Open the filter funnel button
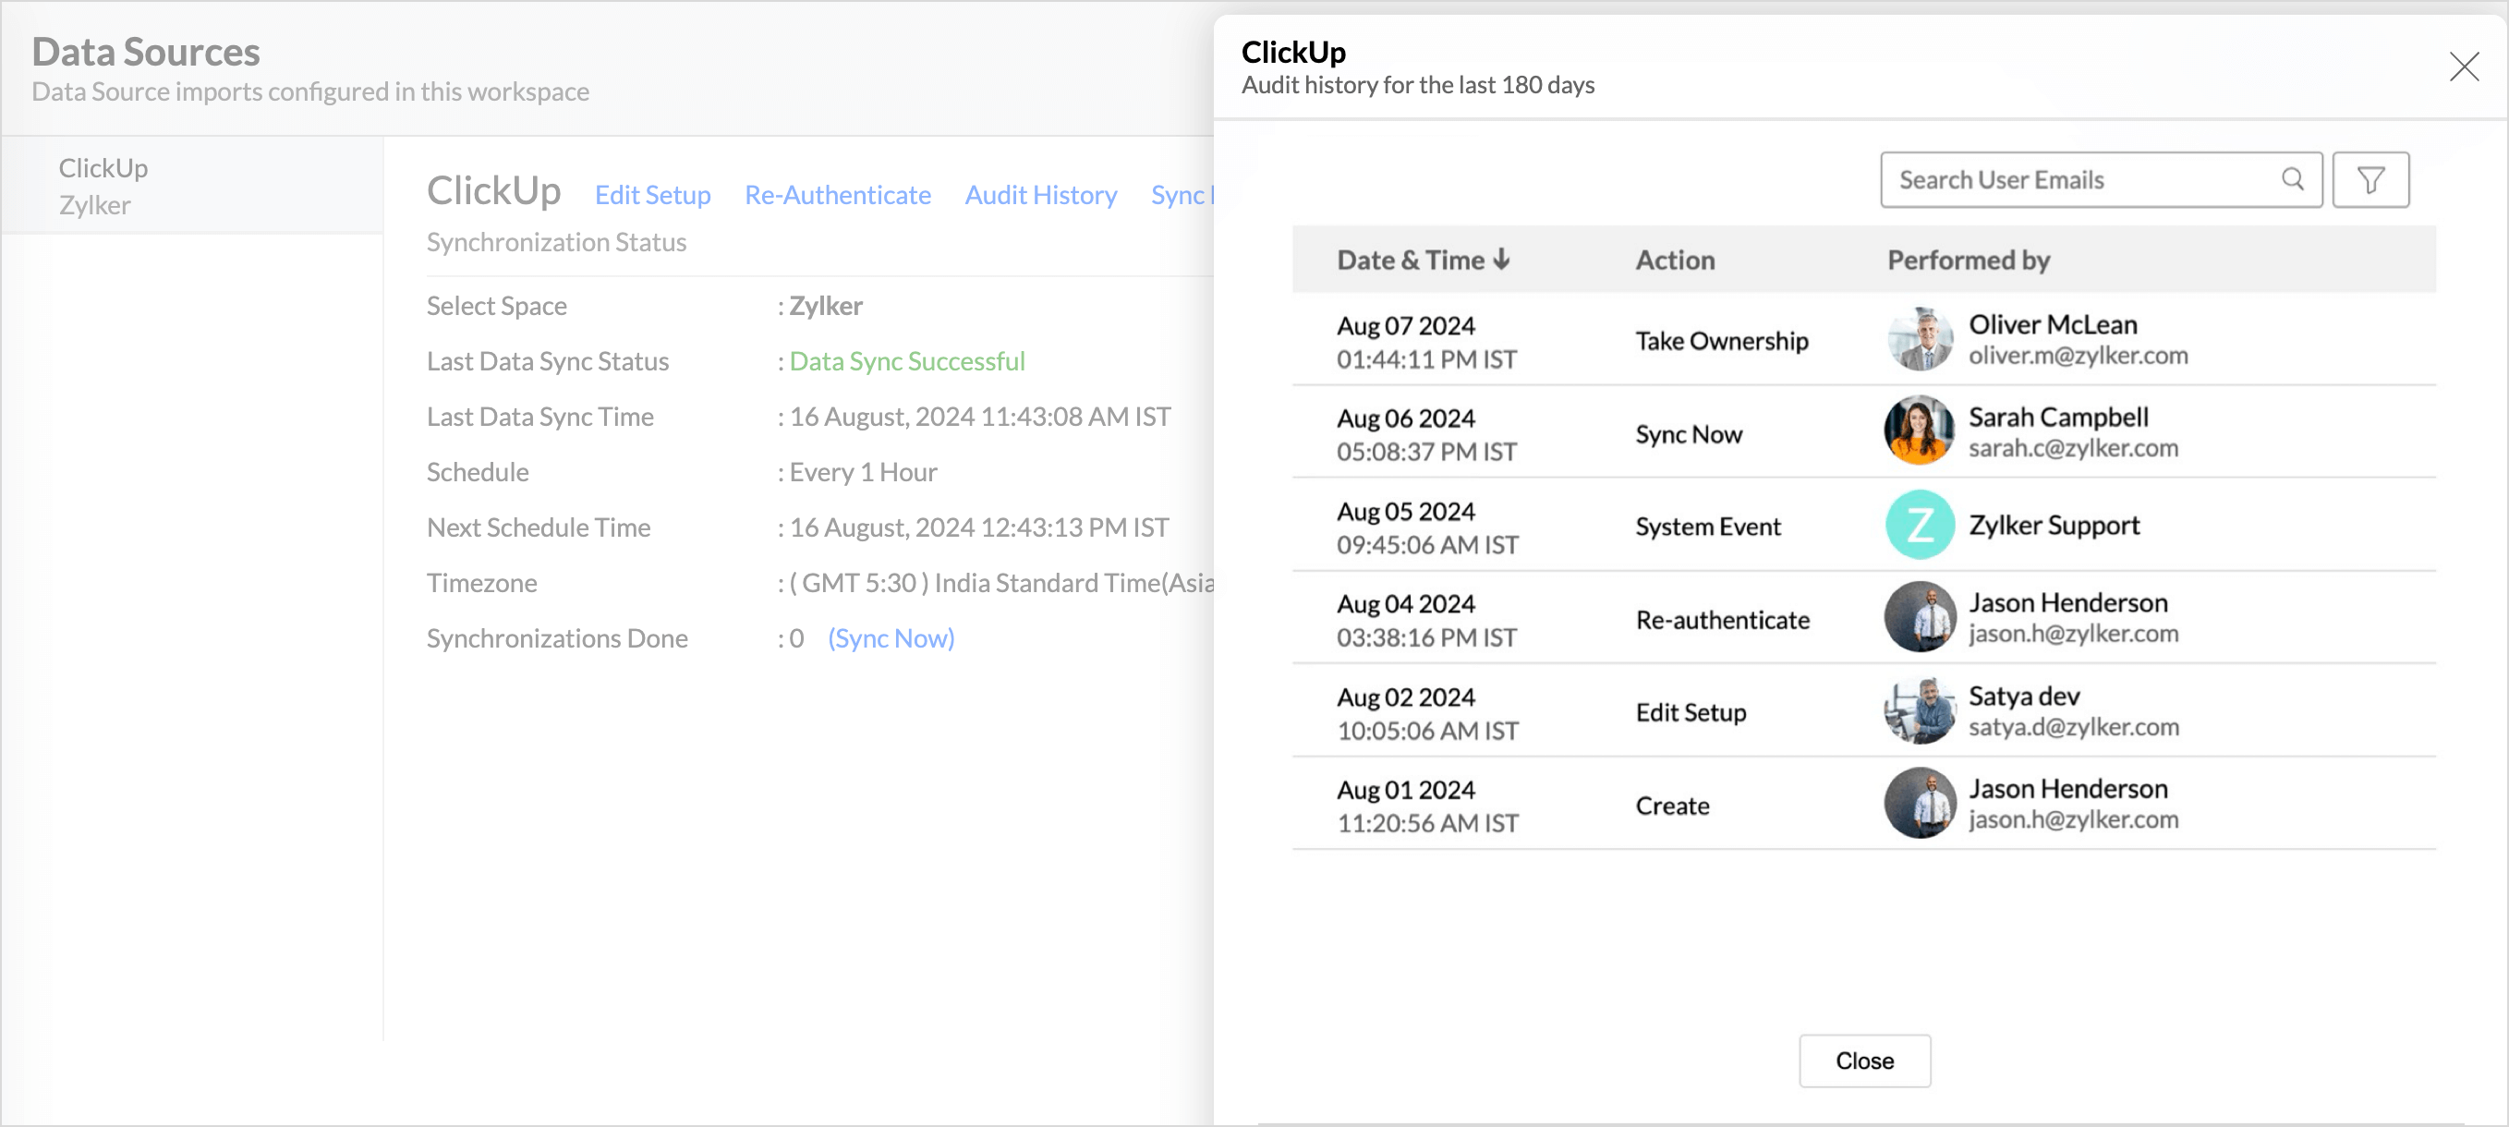The image size is (2509, 1127). [x=2370, y=179]
